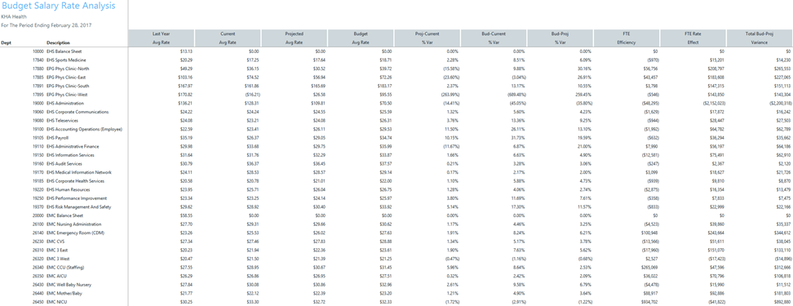Click the Budget Salary Rate Analysis title
The image size is (793, 306).
(x=58, y=6)
